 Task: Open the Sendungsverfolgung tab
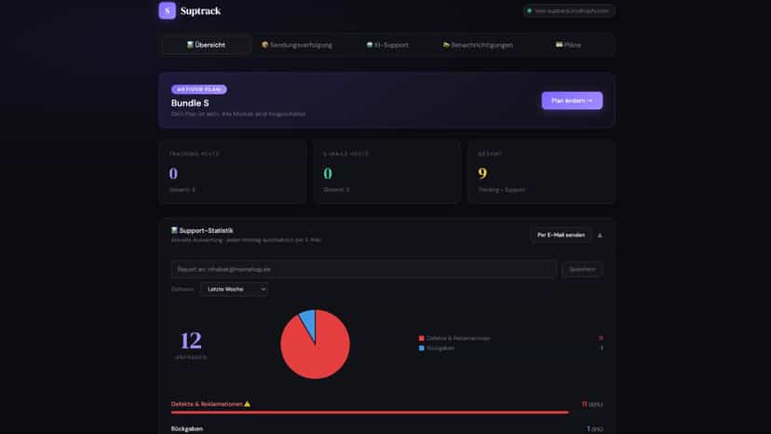click(x=297, y=45)
